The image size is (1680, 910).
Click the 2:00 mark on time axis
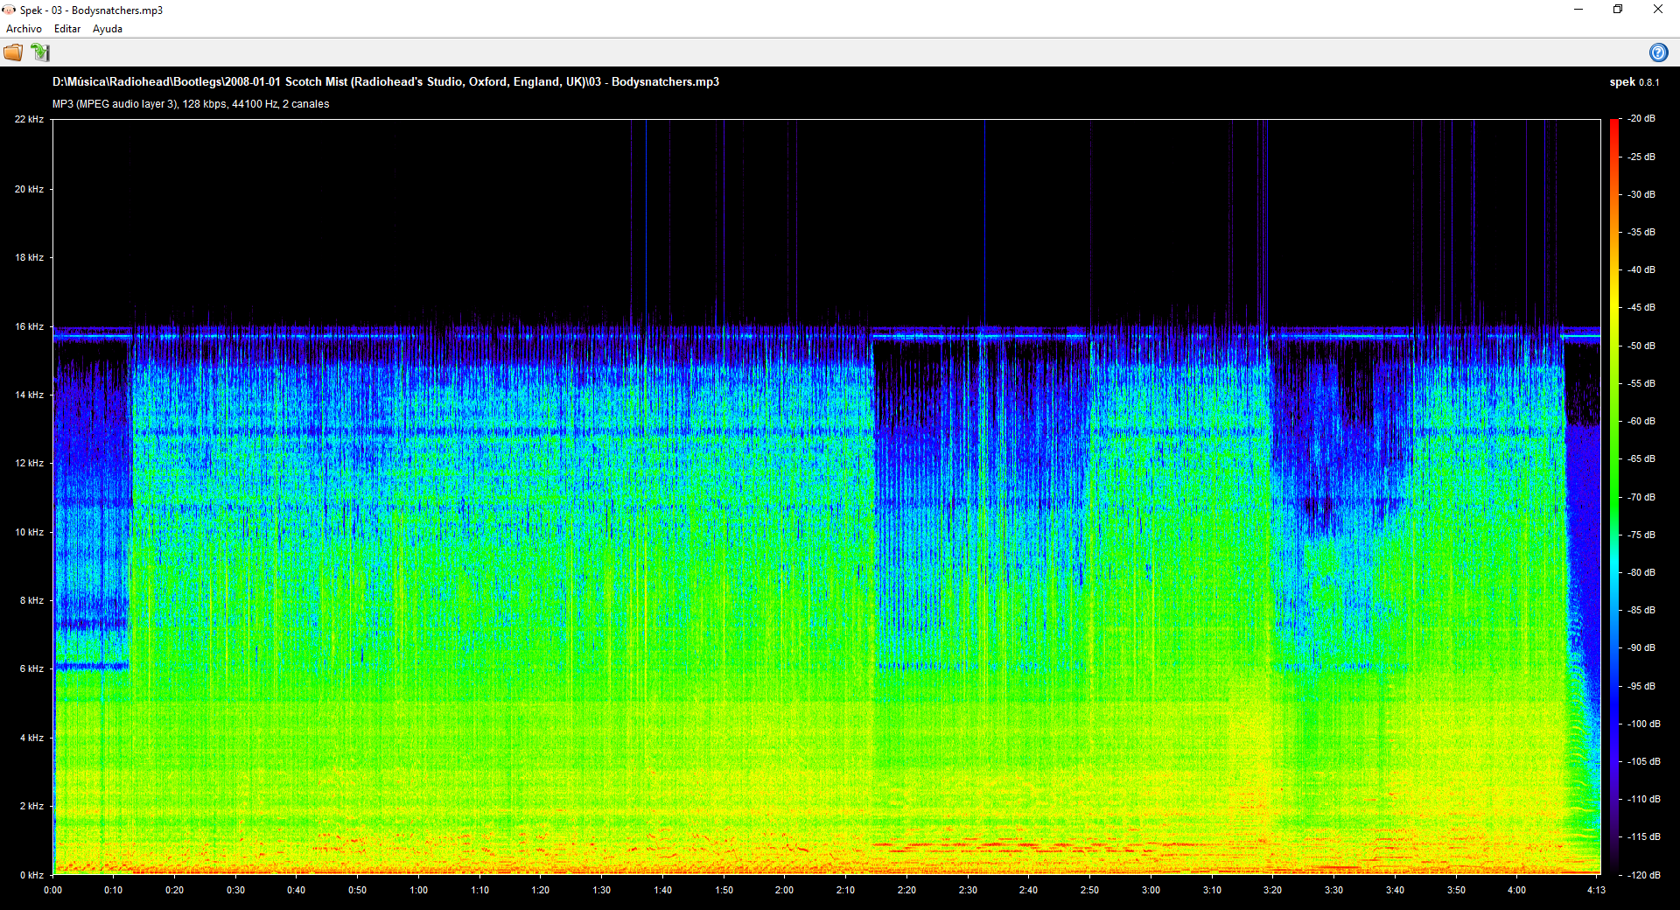[784, 890]
